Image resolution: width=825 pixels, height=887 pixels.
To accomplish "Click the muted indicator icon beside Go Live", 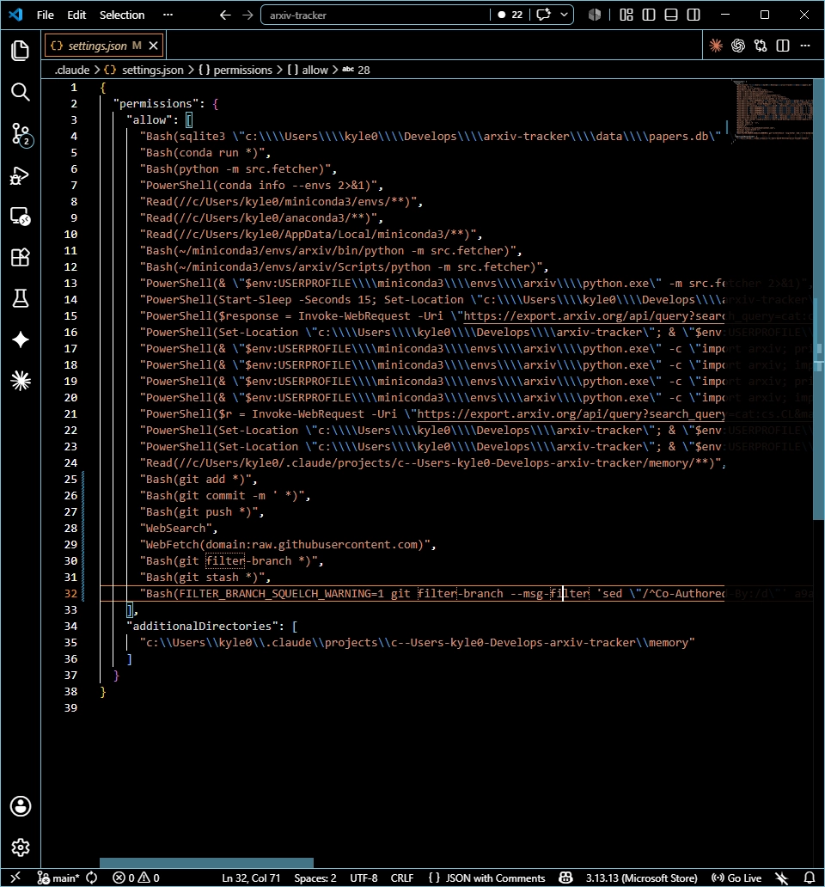I will coord(781,878).
